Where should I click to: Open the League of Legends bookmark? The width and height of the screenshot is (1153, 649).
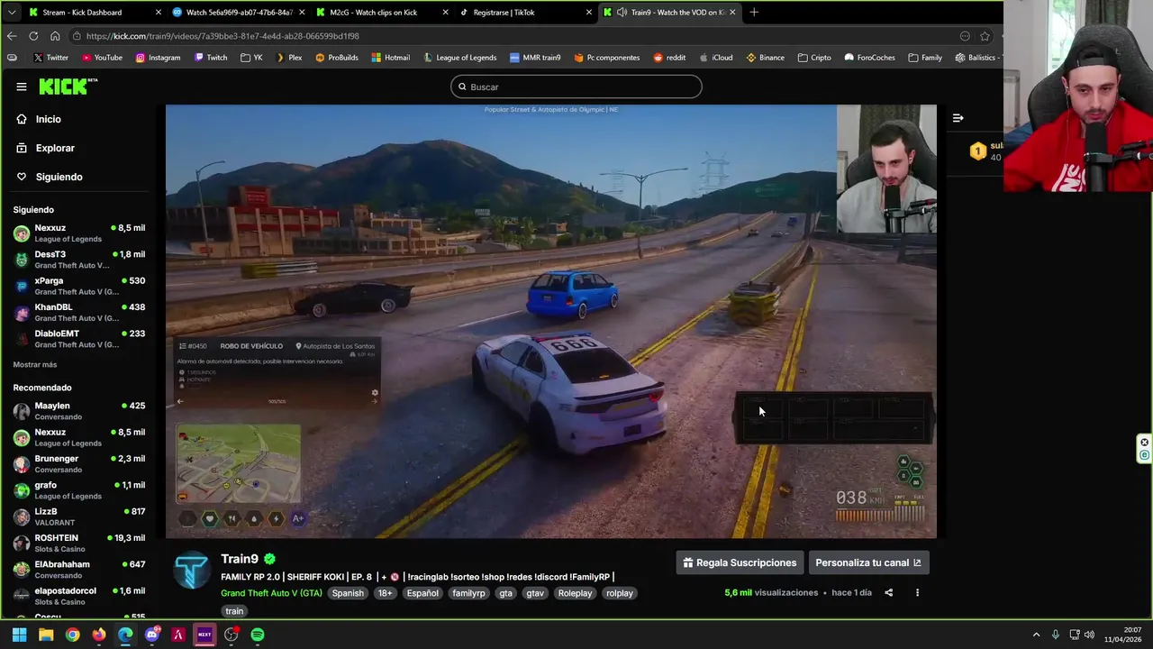point(459,58)
